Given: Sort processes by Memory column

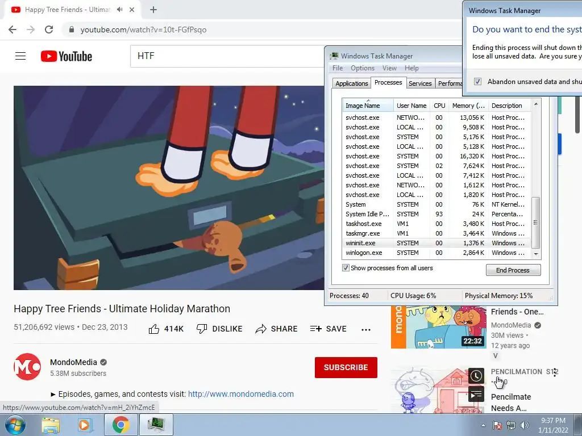Looking at the screenshot, I should click(468, 105).
